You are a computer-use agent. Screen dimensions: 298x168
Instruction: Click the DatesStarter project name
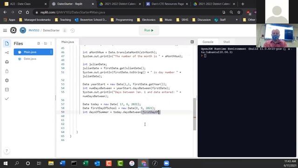point(51,30)
